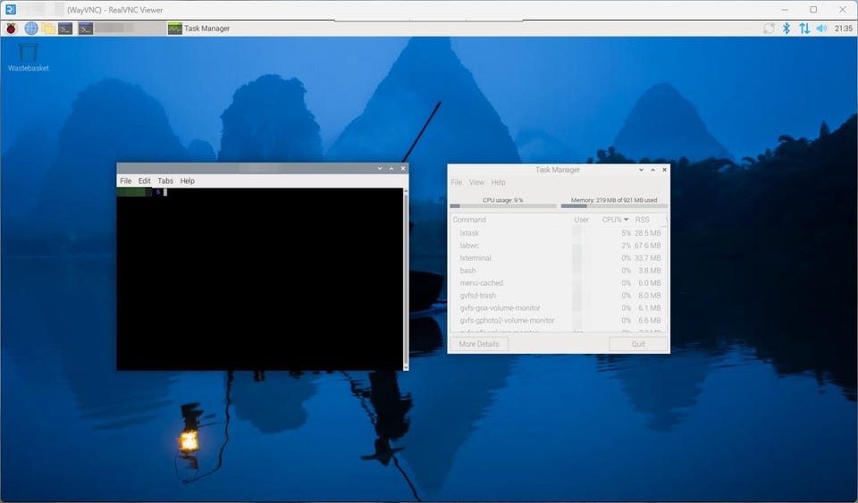
Task: Open the terminal window's Tabs menu
Action: (x=165, y=181)
